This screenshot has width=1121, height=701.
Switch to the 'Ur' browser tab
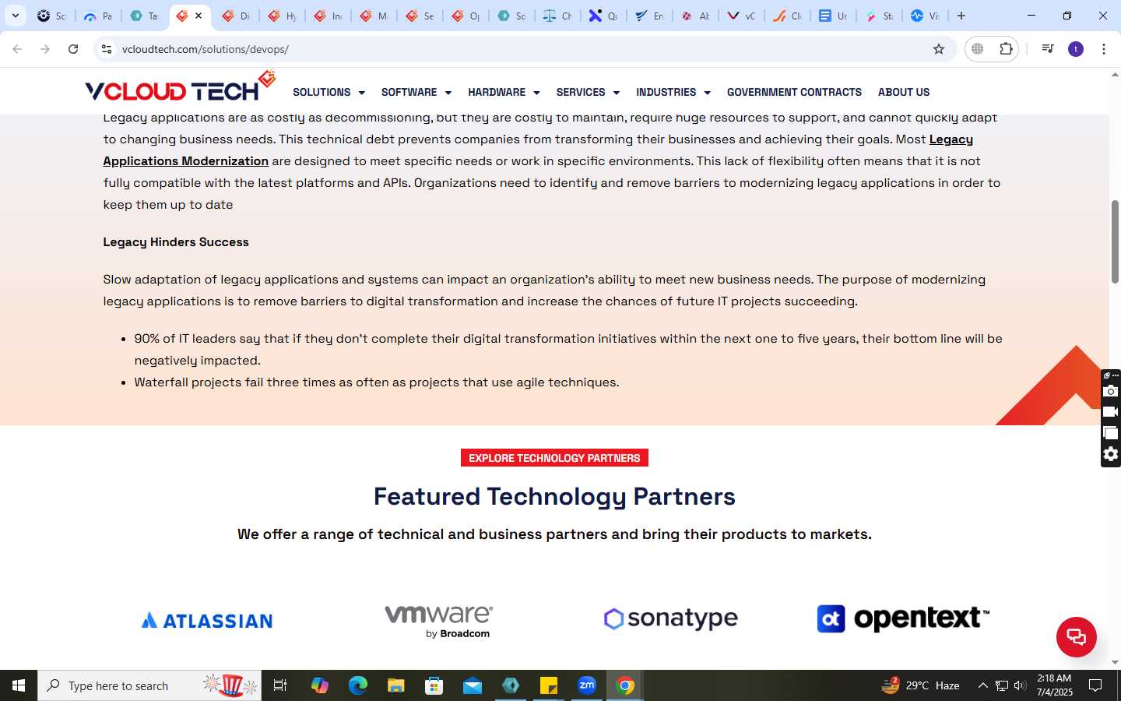click(833, 16)
